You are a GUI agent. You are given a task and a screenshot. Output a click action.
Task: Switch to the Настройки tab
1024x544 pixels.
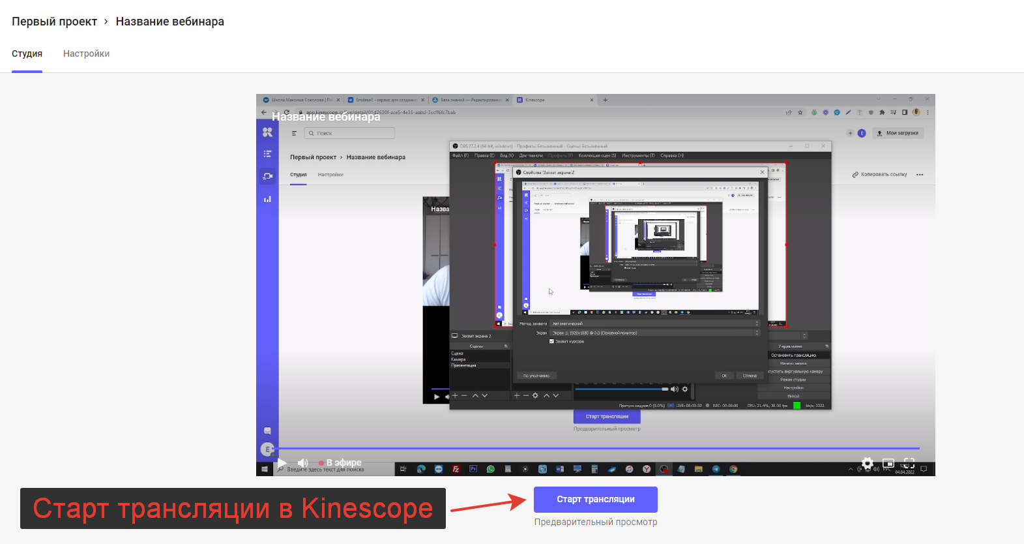click(x=86, y=53)
